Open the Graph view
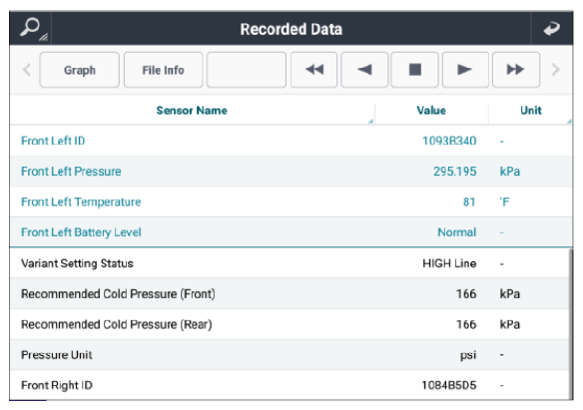 pyautogui.click(x=79, y=70)
